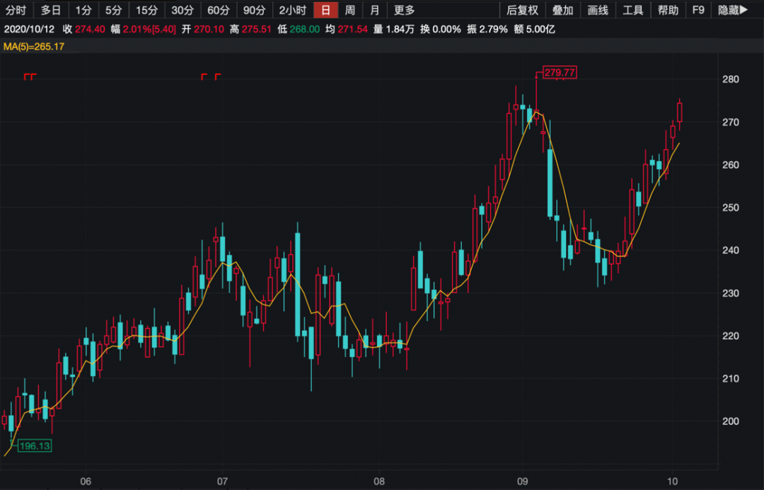
Task: Click the 279.77 high price marker
Action: [560, 73]
